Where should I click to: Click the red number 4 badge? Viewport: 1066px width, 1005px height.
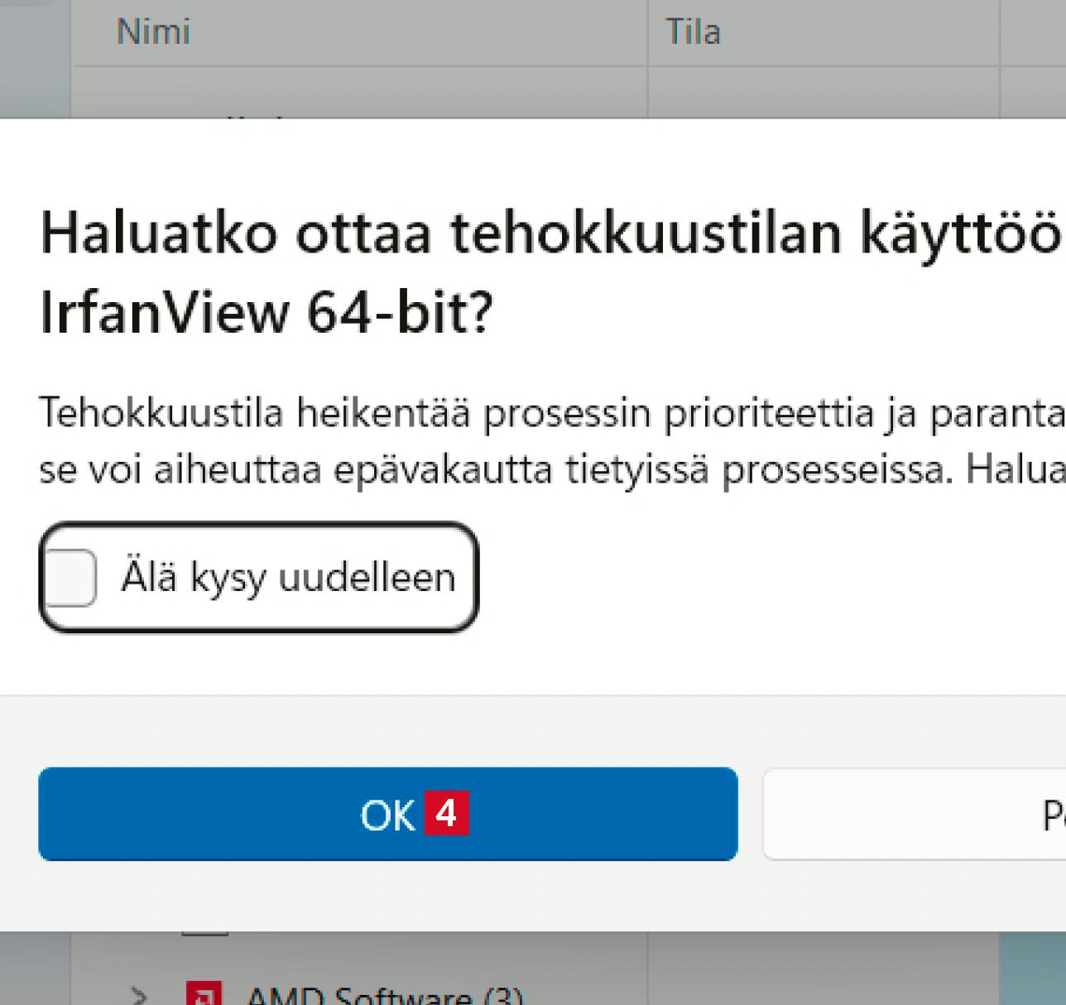click(x=446, y=813)
